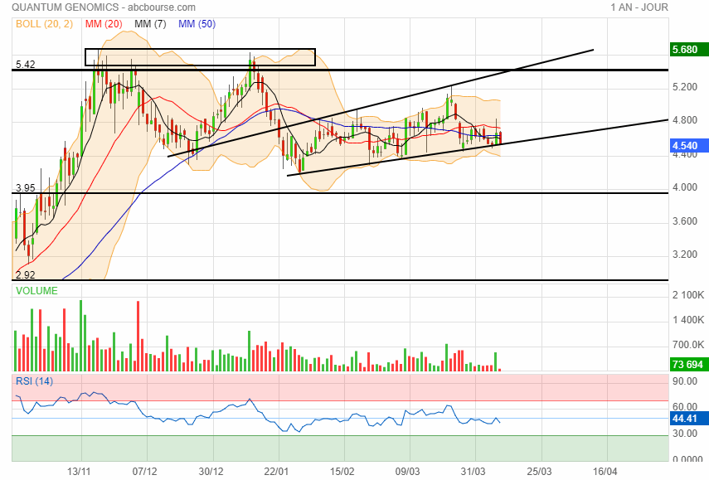Click the 30.00 RSI axis value
This screenshot has width=709, height=480.
[x=685, y=434]
